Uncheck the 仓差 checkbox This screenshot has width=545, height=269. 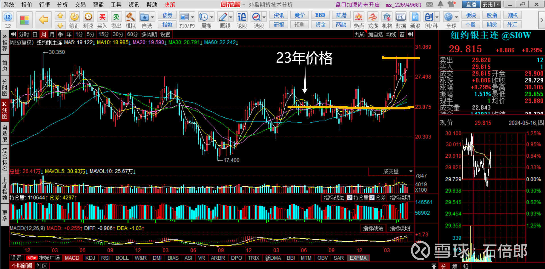point(372,198)
